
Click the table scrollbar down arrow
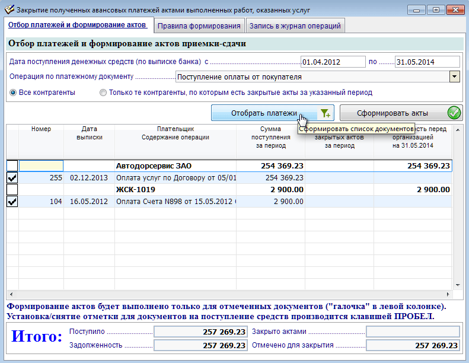[458, 285]
